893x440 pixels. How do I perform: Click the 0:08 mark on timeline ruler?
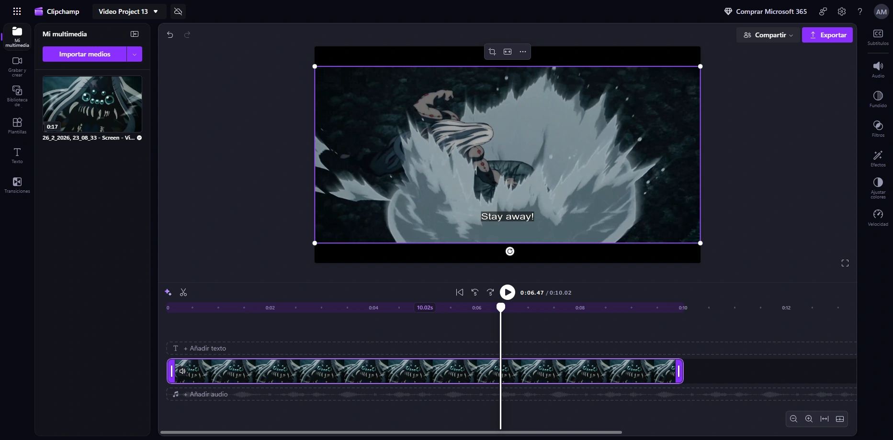[x=580, y=308]
